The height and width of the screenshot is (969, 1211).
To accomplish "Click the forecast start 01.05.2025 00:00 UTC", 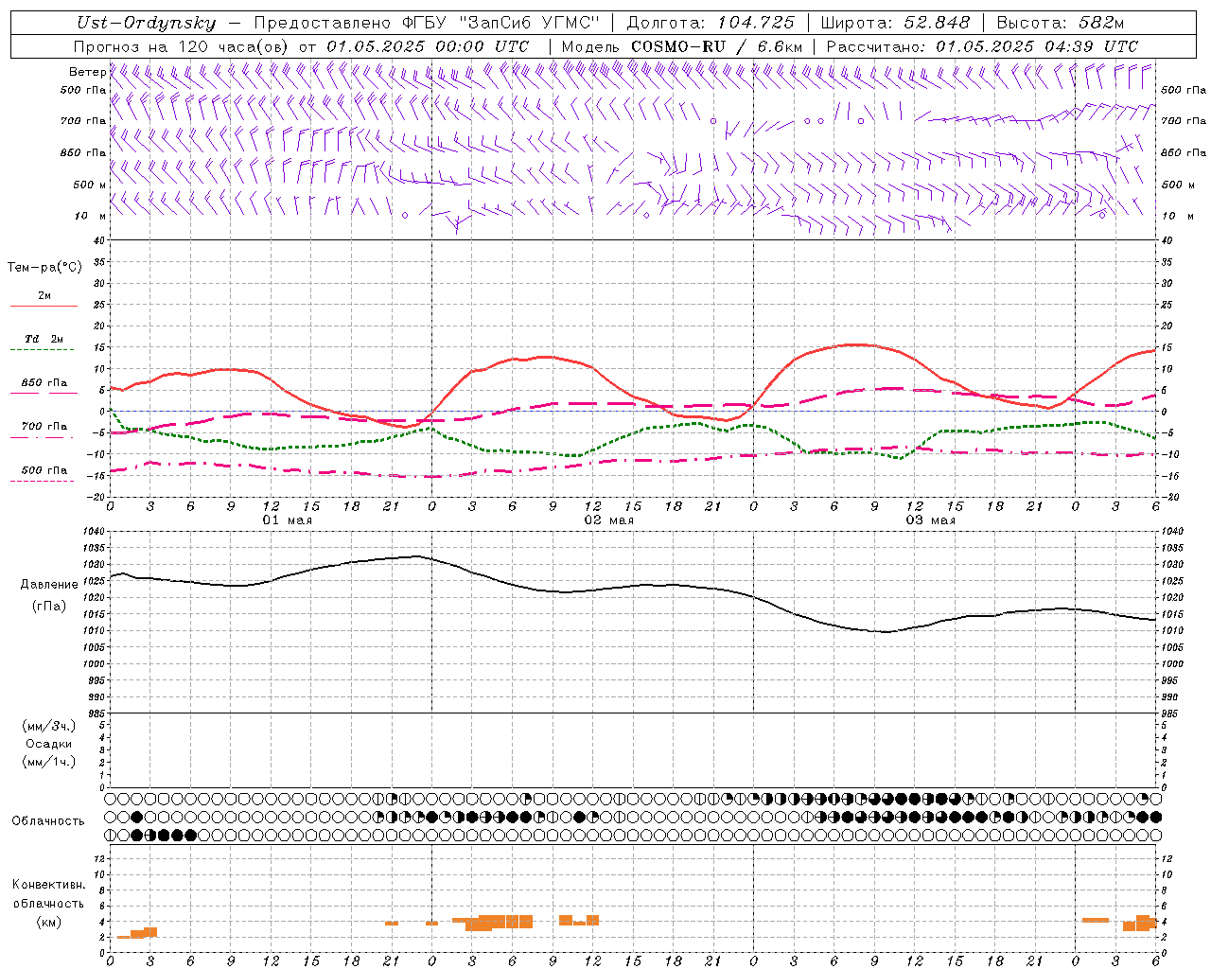I will tap(428, 45).
